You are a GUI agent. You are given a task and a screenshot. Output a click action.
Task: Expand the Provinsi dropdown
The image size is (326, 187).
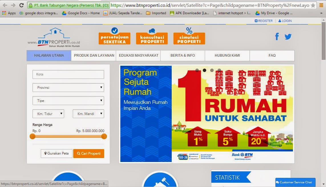pyautogui.click(x=68, y=88)
